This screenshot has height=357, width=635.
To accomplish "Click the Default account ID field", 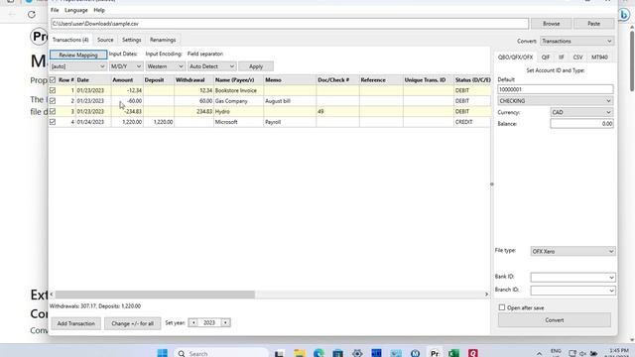I will point(556,89).
